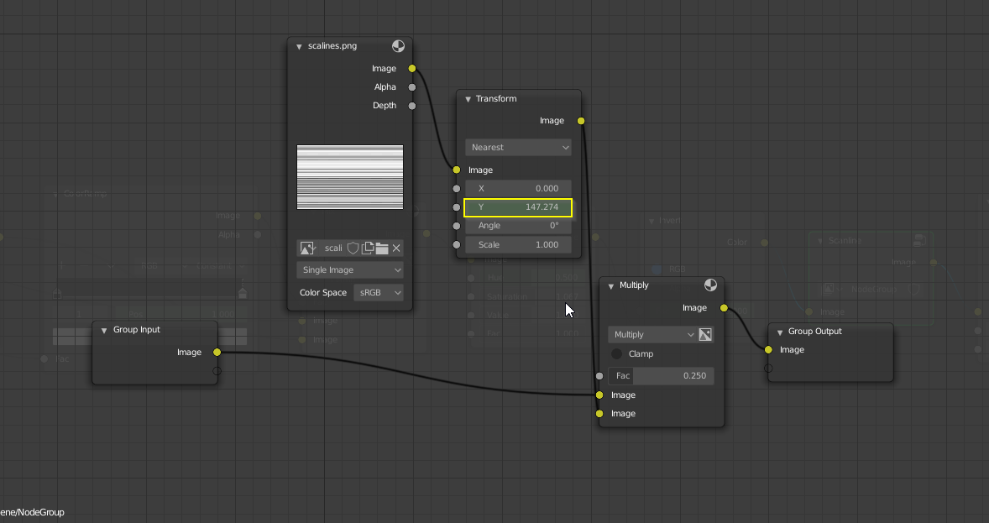The height and width of the screenshot is (523, 989).
Task: Click empty socket of Group Output node
Action: click(x=768, y=369)
